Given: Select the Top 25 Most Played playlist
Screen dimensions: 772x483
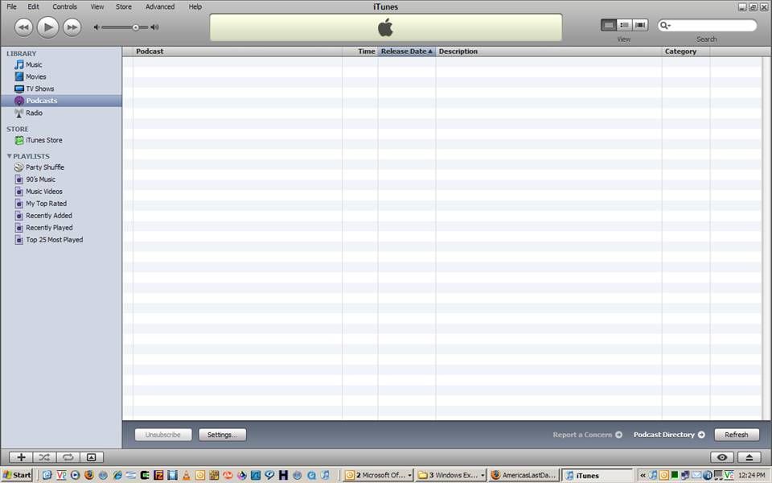Looking at the screenshot, I should pyautogui.click(x=62, y=240).
